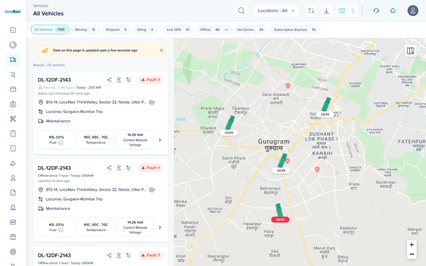Show Subscription Expired vehicles
The width and height of the screenshot is (426, 266).
[x=295, y=30]
